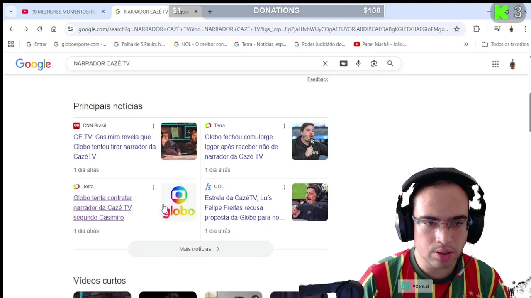Start voice search with microphone
Image resolution: width=531 pixels, height=298 pixels.
358,63
